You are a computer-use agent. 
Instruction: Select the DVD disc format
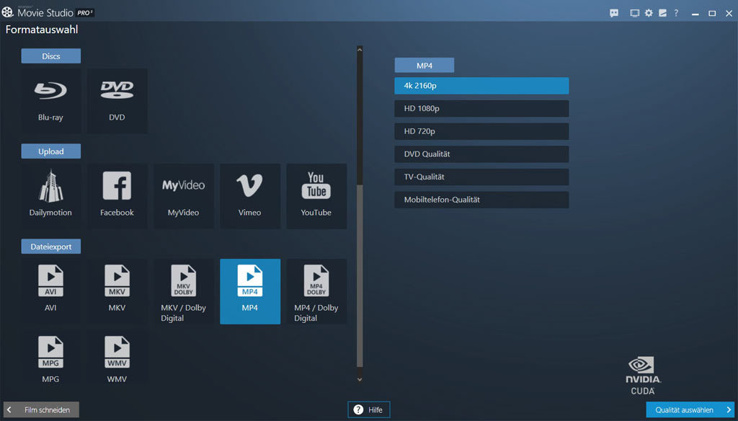pos(117,101)
